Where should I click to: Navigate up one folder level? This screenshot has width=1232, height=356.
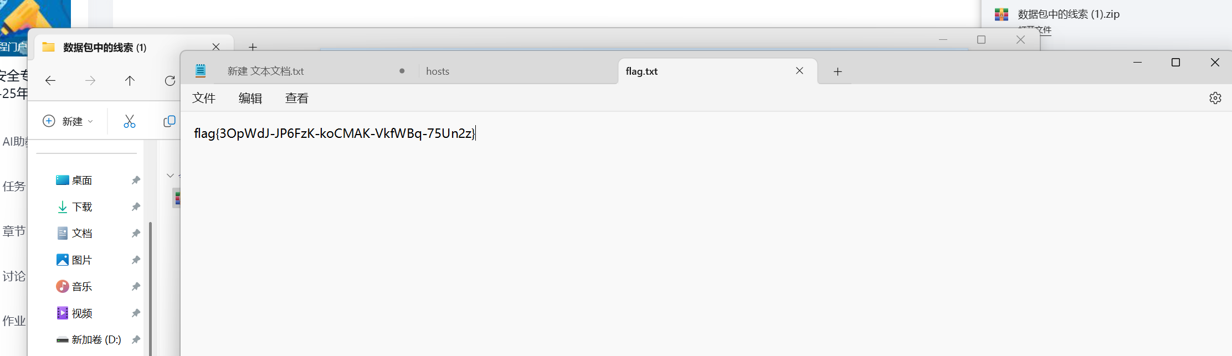pos(130,81)
